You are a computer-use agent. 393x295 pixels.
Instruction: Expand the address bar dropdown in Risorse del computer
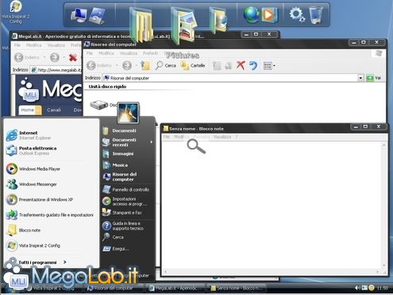coord(360,78)
